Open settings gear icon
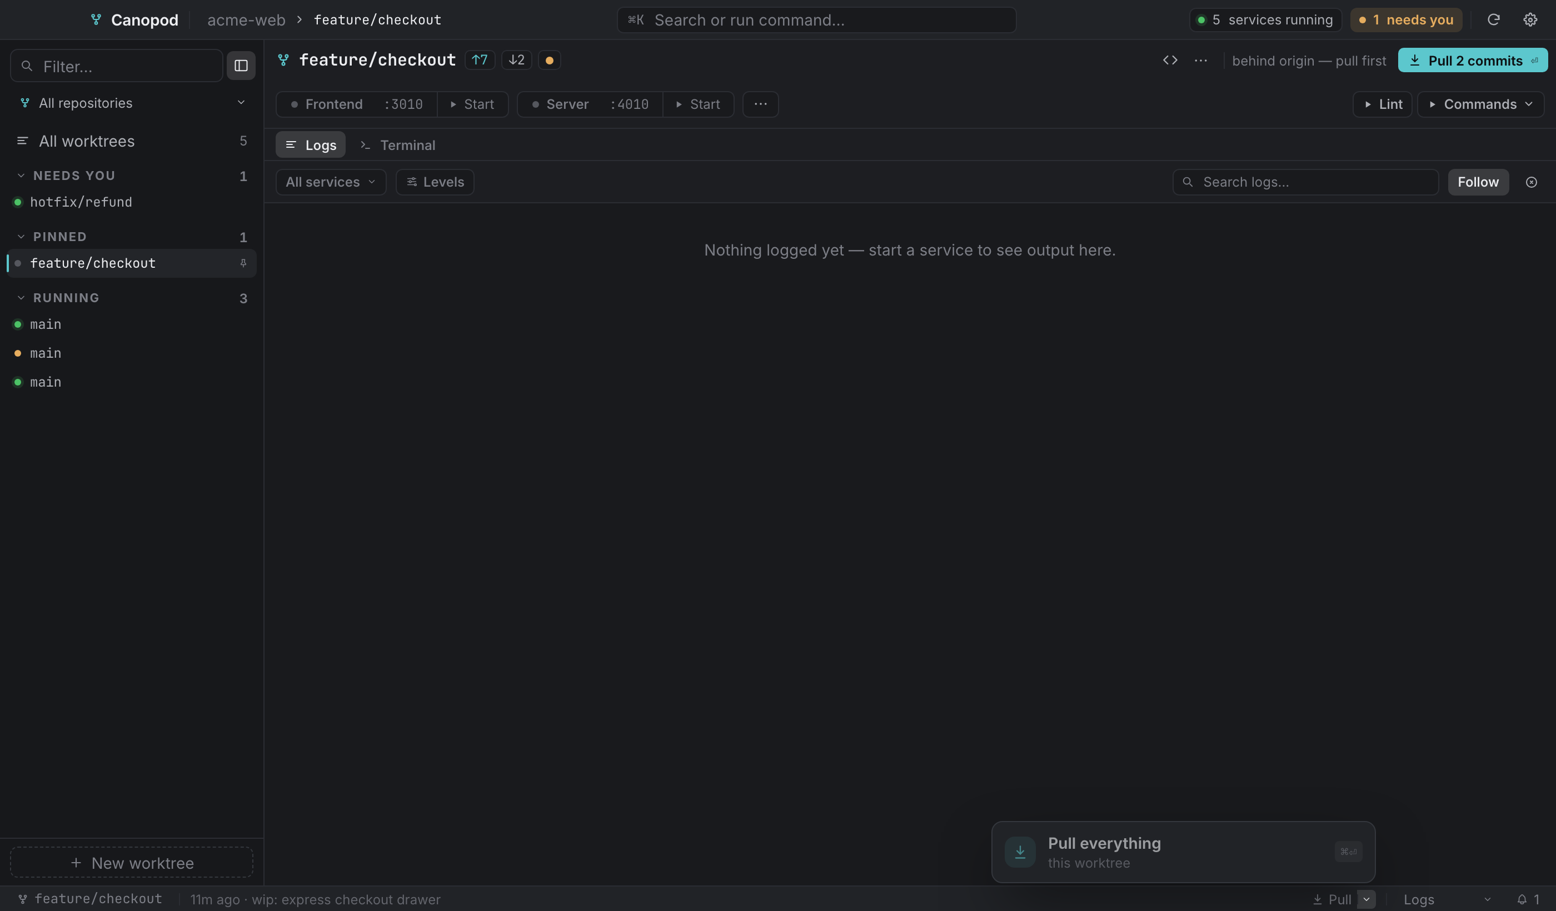This screenshot has width=1556, height=911. pos(1530,20)
